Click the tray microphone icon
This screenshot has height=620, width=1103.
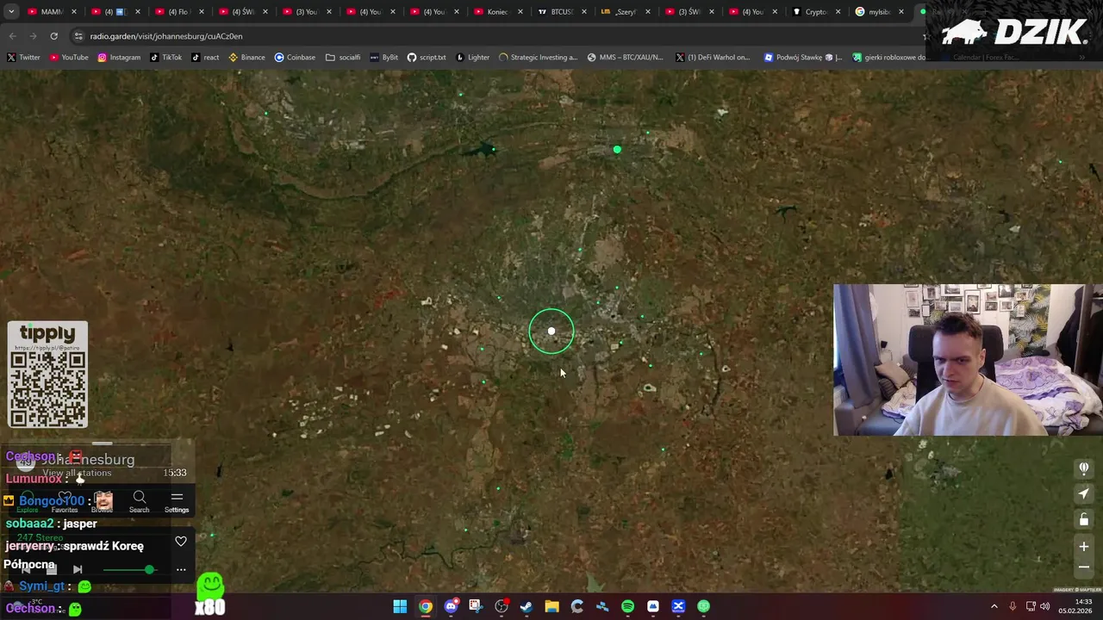tap(1013, 606)
